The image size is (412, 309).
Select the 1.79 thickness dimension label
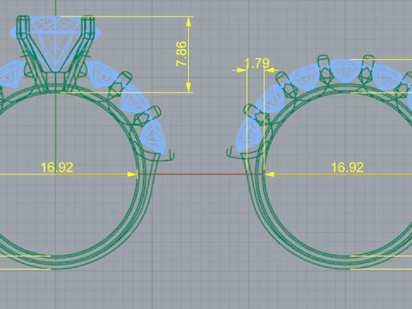click(x=257, y=64)
